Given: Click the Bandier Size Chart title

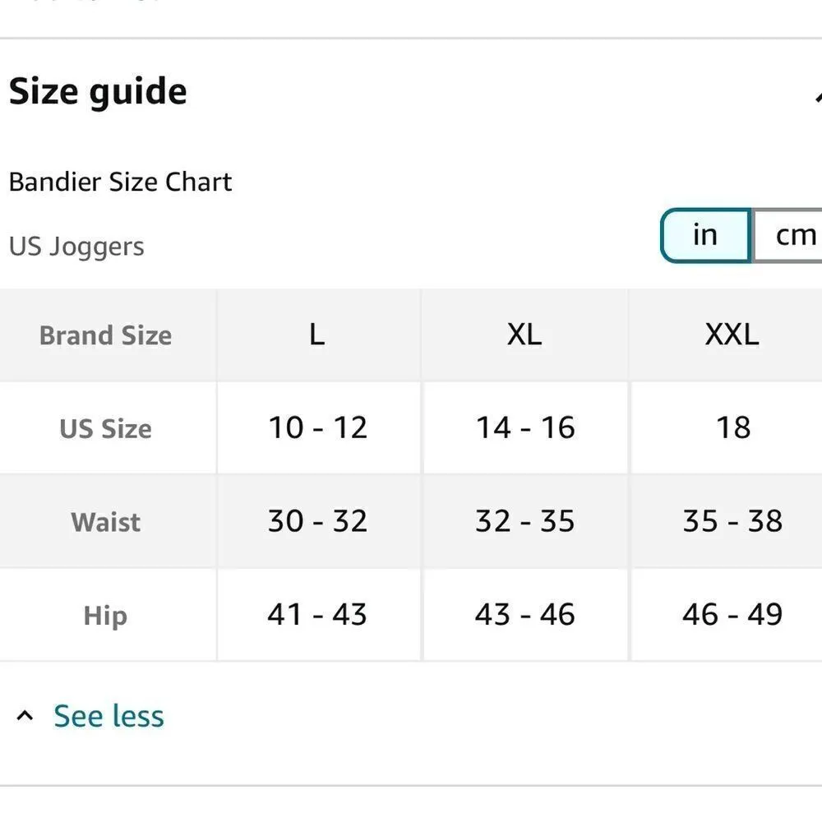Looking at the screenshot, I should pos(120,182).
